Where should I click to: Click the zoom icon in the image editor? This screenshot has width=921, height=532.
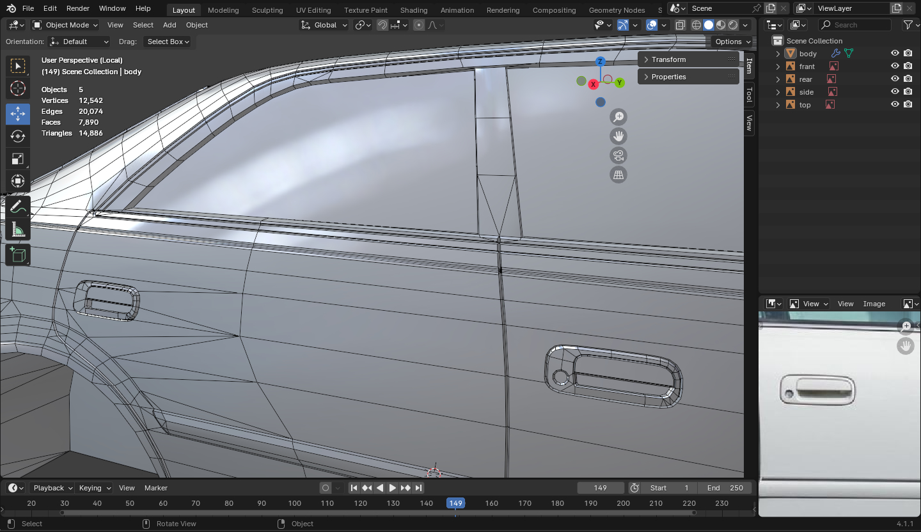pos(906,326)
